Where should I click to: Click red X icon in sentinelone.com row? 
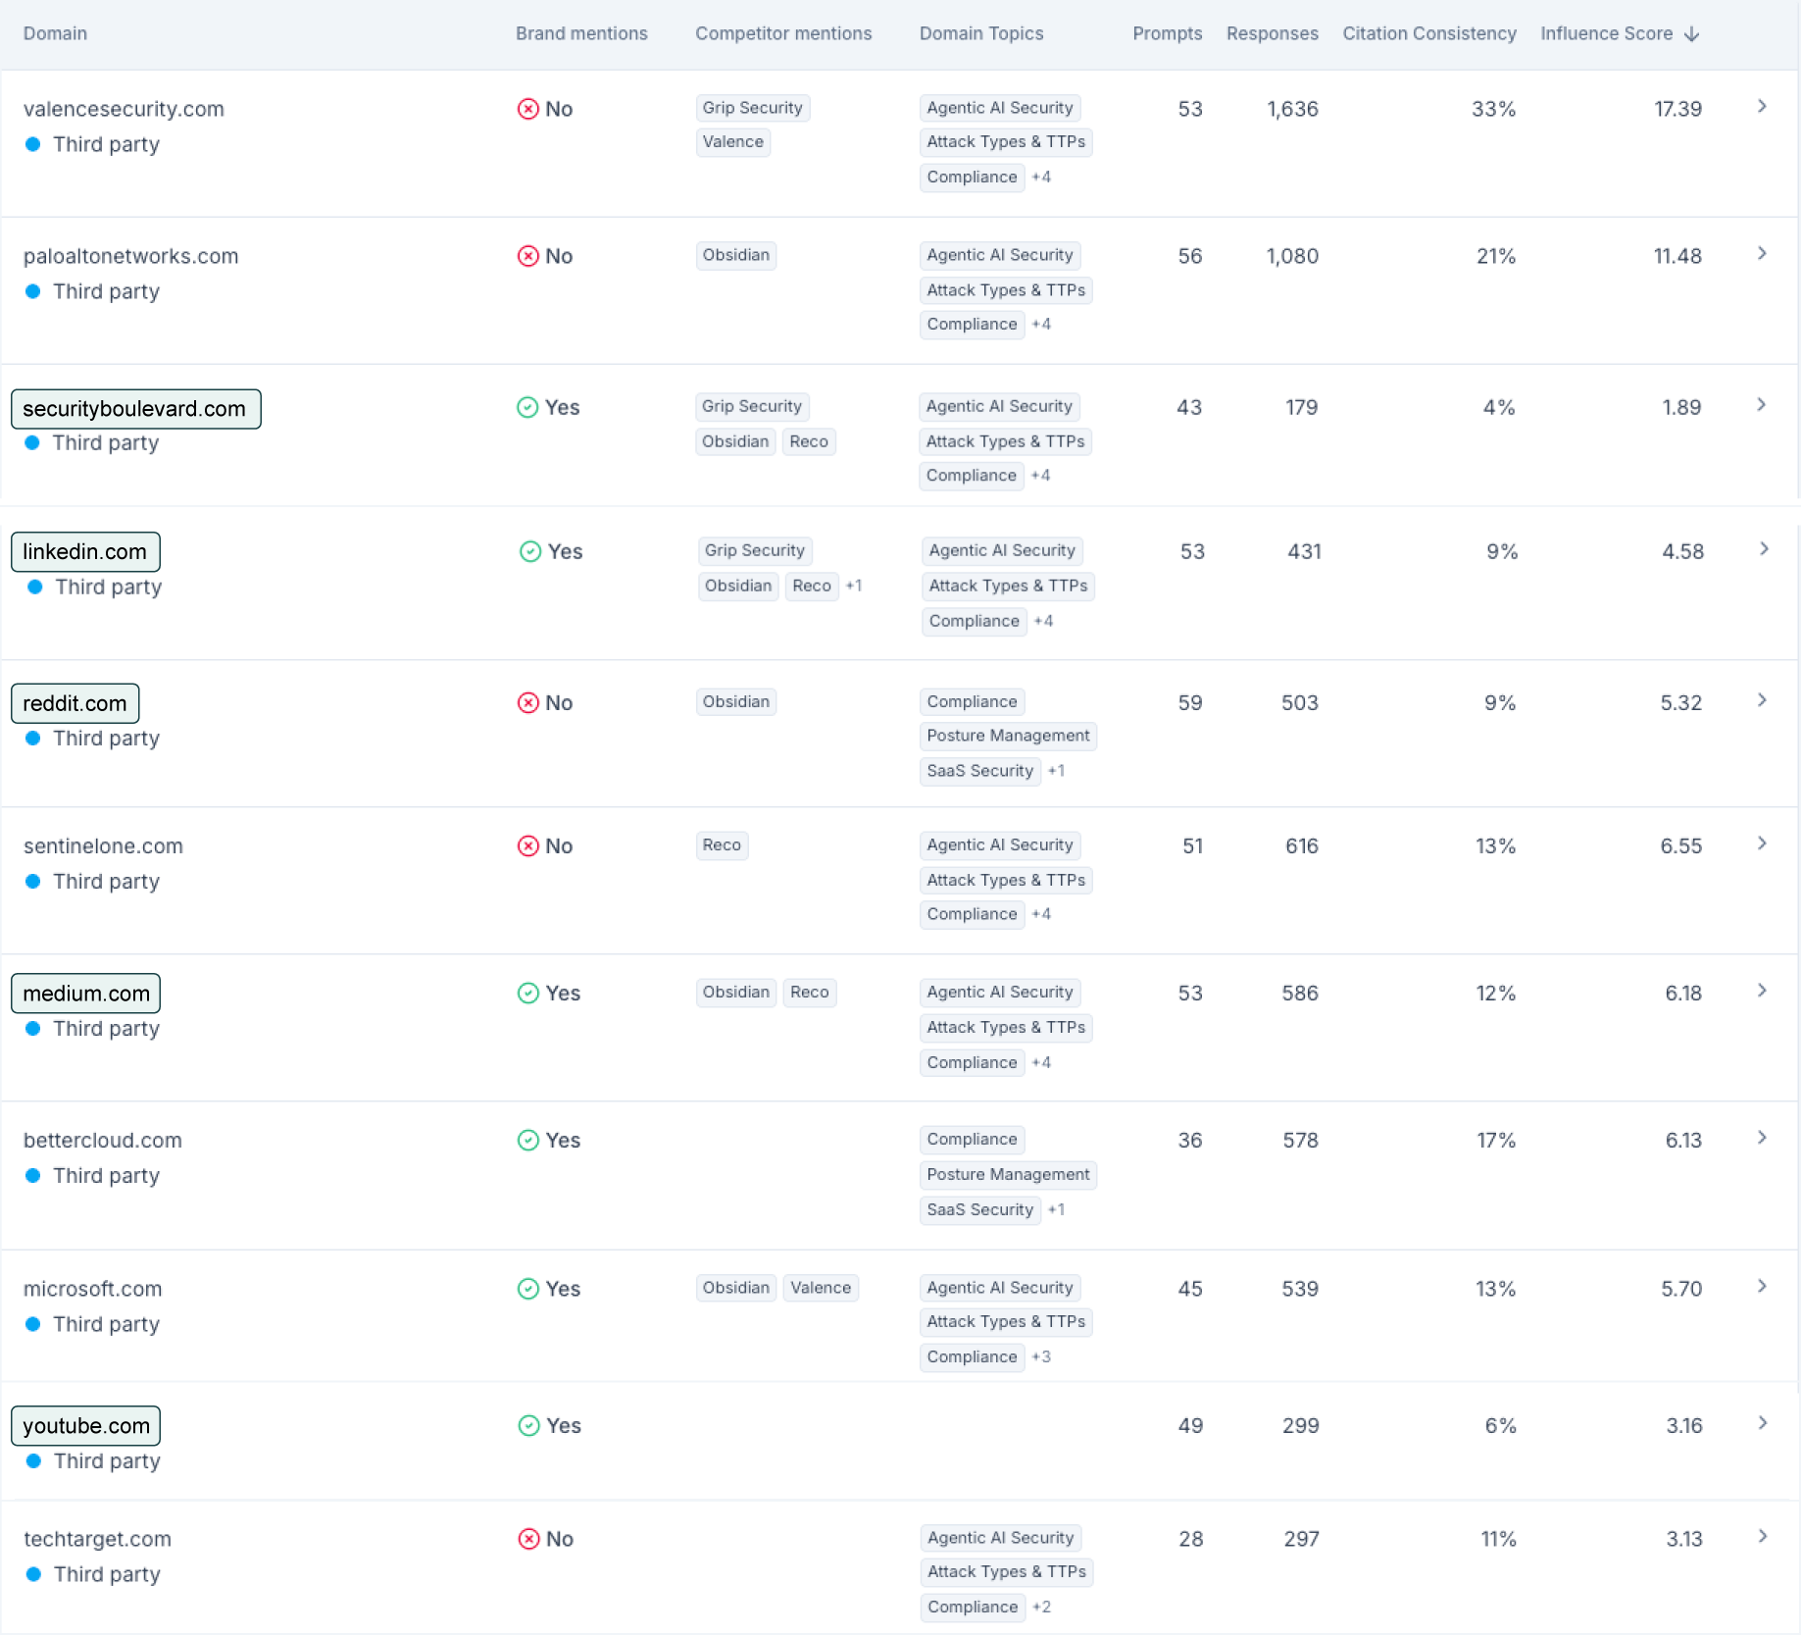pos(528,845)
